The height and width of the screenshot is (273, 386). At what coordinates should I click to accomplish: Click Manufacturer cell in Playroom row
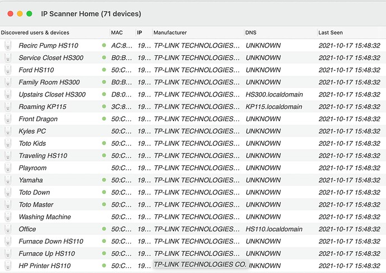[x=197, y=168]
